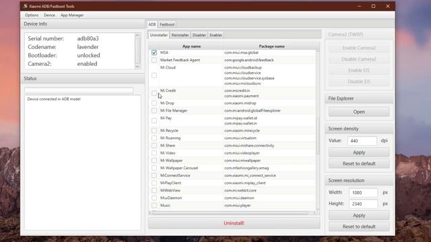Check the Mi Video checkbox
The height and width of the screenshot is (242, 431).
[x=154, y=153]
